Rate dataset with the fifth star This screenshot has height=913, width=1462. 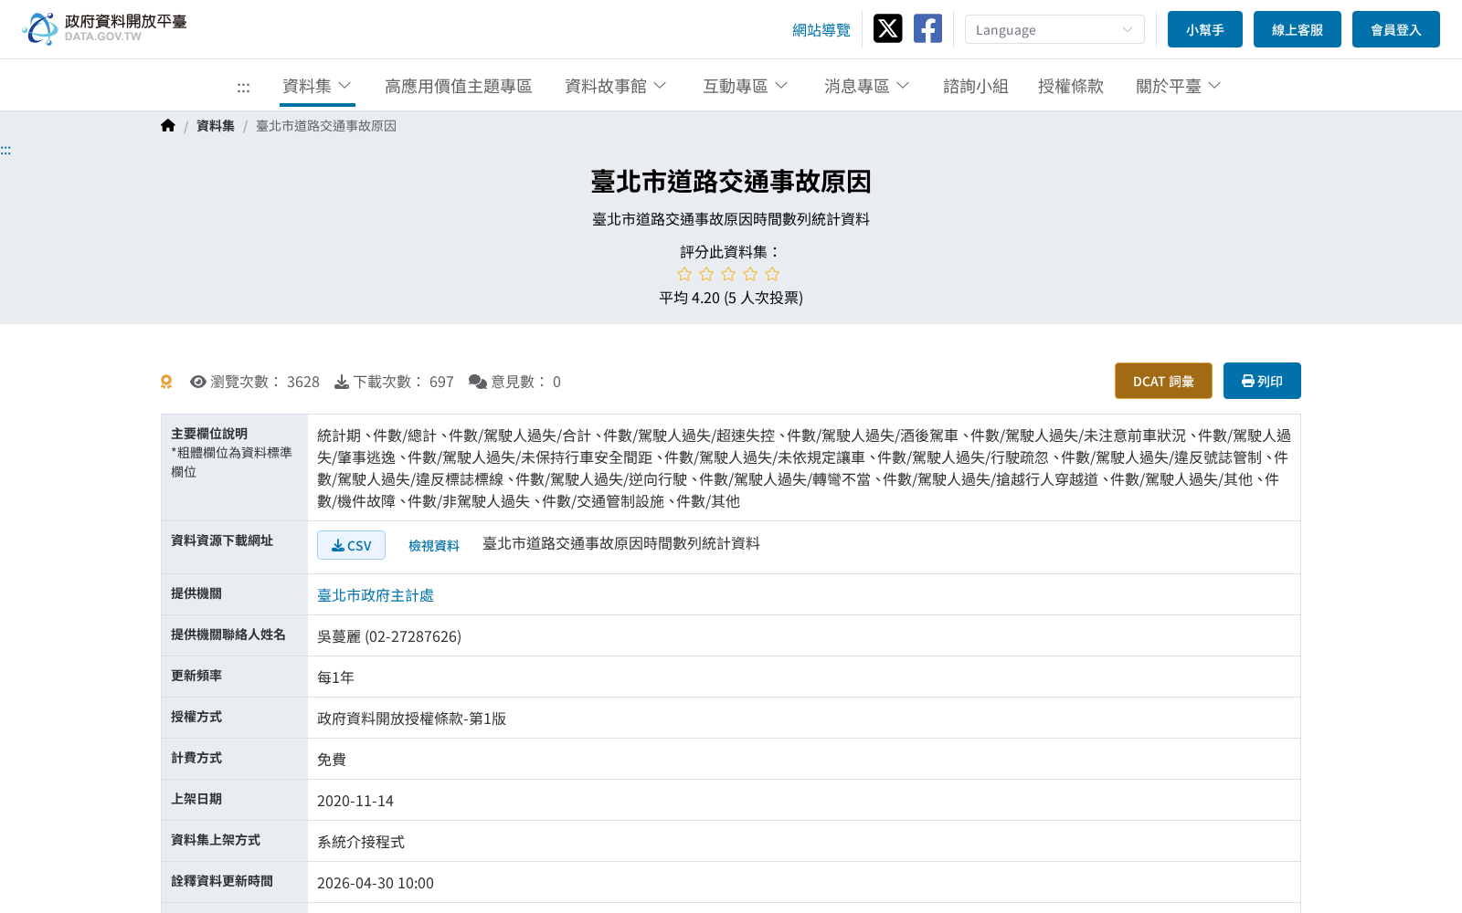click(x=772, y=274)
